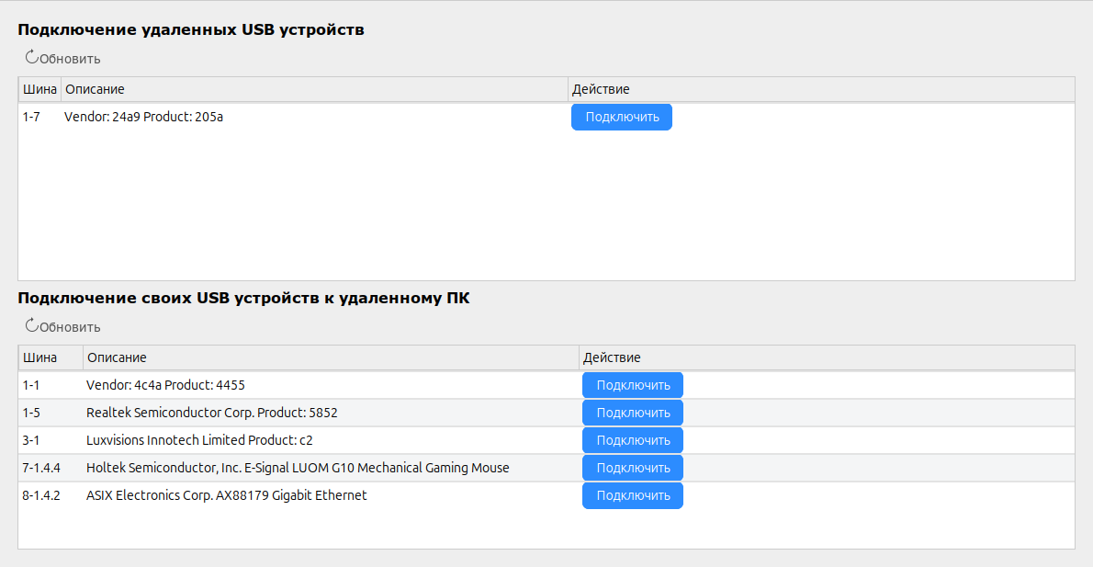Screen dimensions: 1093x567
Task: Click bus number 3-1 in the own devices table
Action: click(30, 440)
